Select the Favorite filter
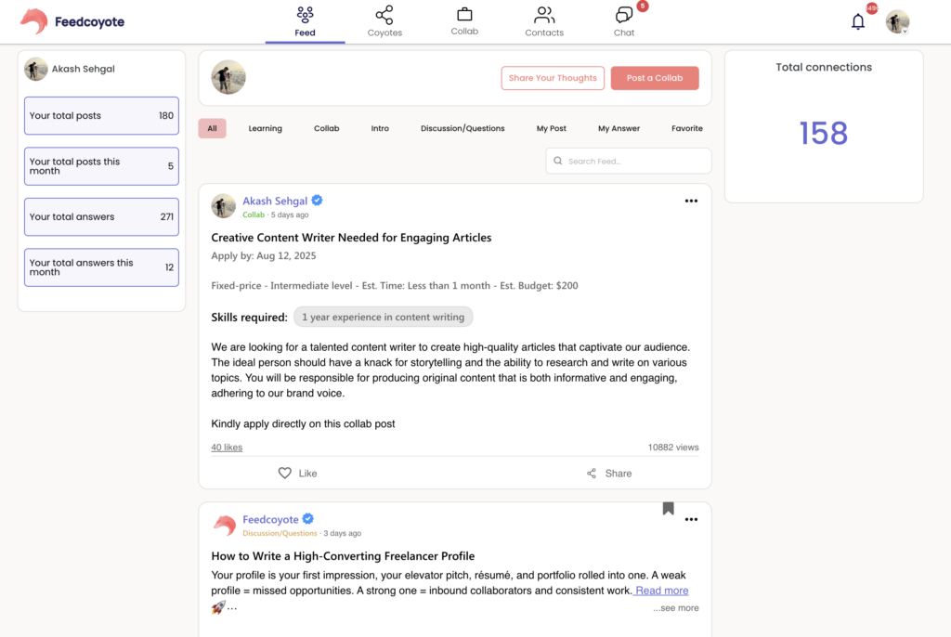This screenshot has height=637, width=951. 687,128
